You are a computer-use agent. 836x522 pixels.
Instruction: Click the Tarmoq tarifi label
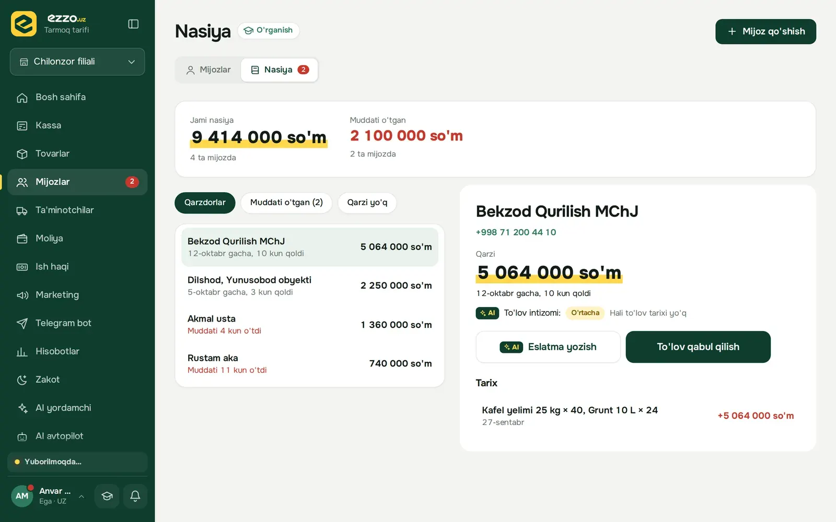point(66,30)
